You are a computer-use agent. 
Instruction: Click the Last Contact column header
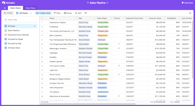click(187, 18)
